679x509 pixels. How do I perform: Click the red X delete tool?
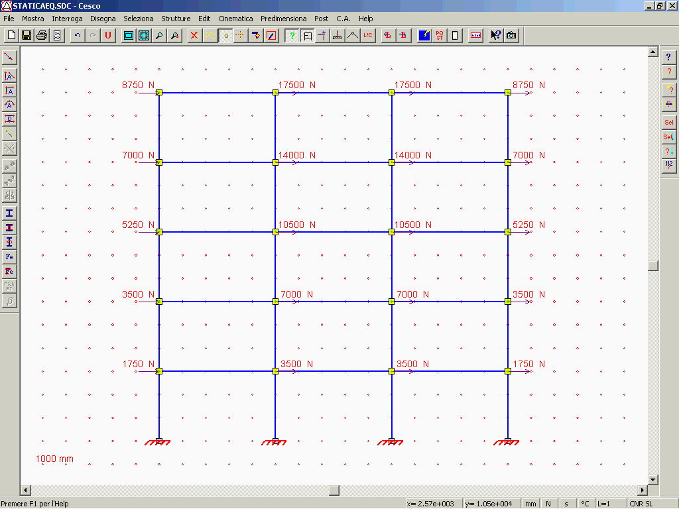194,36
